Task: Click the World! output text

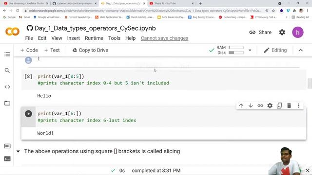Action: [45, 133]
